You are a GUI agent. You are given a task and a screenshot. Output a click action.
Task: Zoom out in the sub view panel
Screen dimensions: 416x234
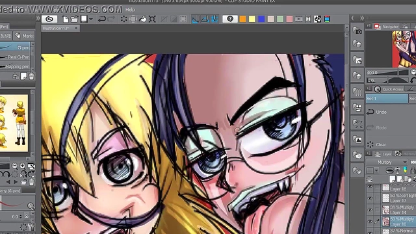(15, 166)
